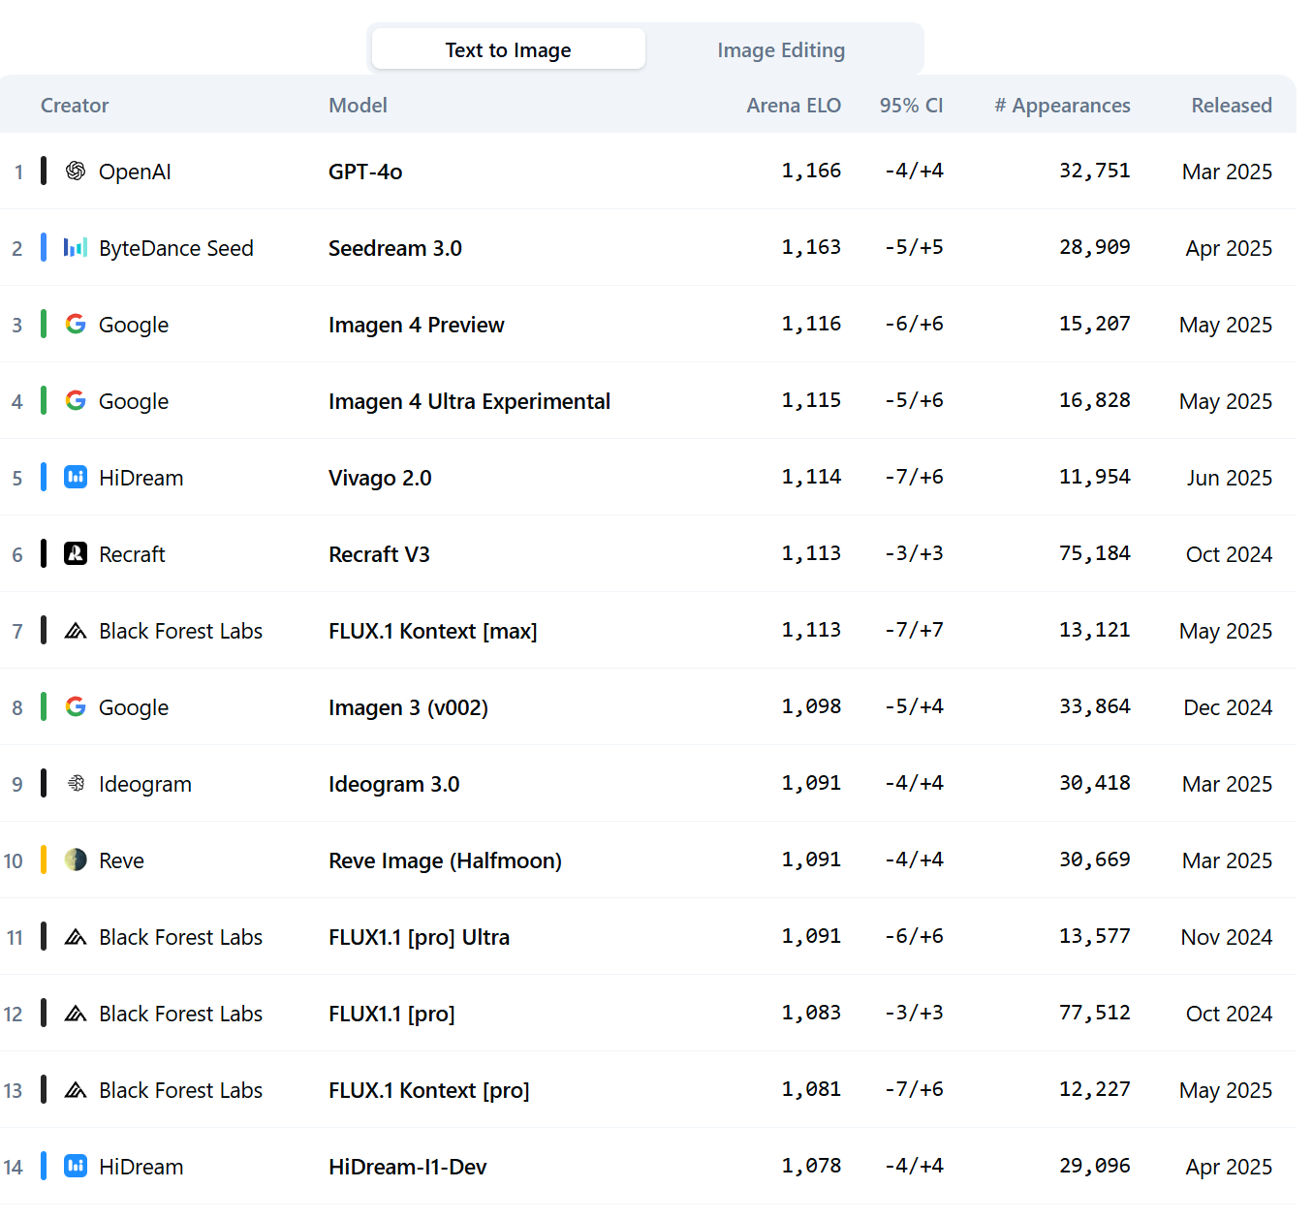
Task: Click Black Forest Labs logo in Kontext [max] row
Action: pos(76,631)
